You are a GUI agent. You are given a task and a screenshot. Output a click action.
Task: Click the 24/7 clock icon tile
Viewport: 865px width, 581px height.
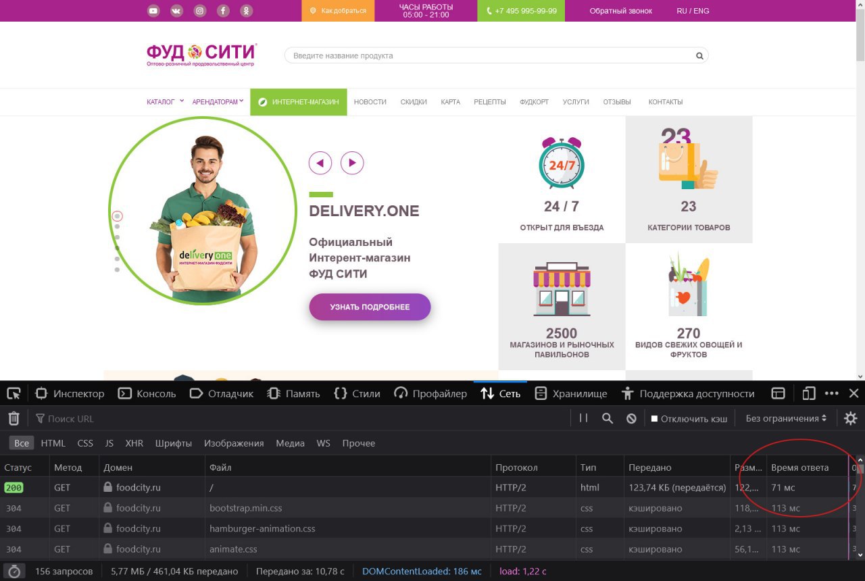(562, 162)
